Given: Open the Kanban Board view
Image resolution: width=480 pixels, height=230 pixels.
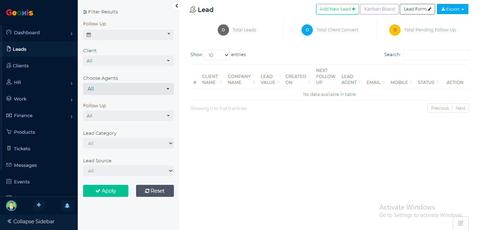Looking at the screenshot, I should coord(379,9).
